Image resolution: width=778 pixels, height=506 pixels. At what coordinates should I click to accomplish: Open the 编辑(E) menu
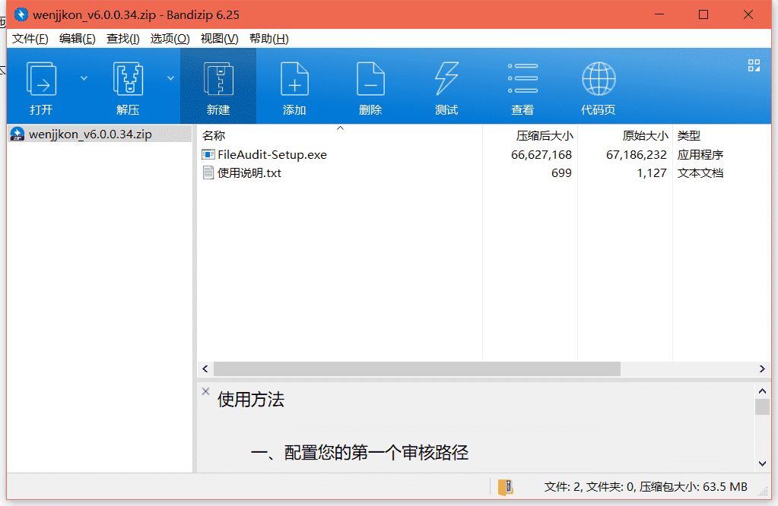77,39
